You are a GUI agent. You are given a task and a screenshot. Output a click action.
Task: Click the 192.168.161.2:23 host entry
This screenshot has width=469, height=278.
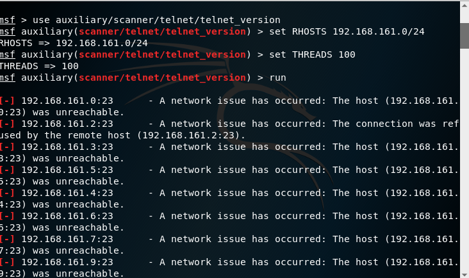pyautogui.click(x=67, y=124)
